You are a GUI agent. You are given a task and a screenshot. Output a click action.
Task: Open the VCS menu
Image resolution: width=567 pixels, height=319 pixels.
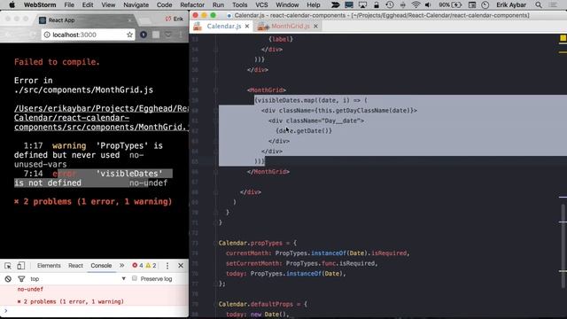click(261, 4)
